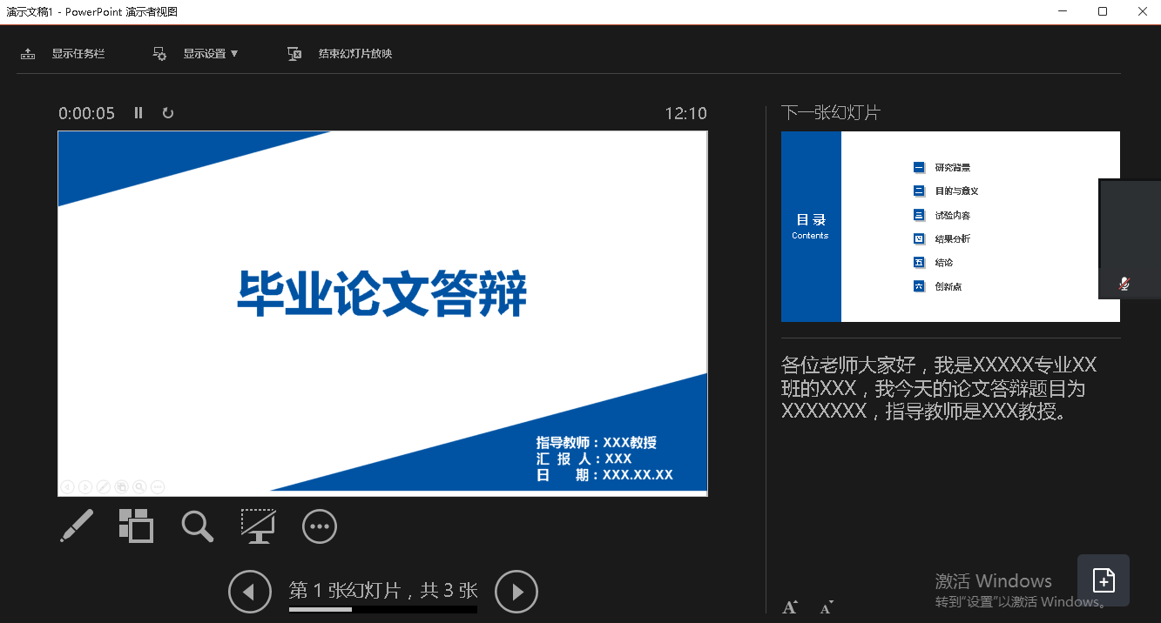Select the pen annotation tool

(77, 526)
